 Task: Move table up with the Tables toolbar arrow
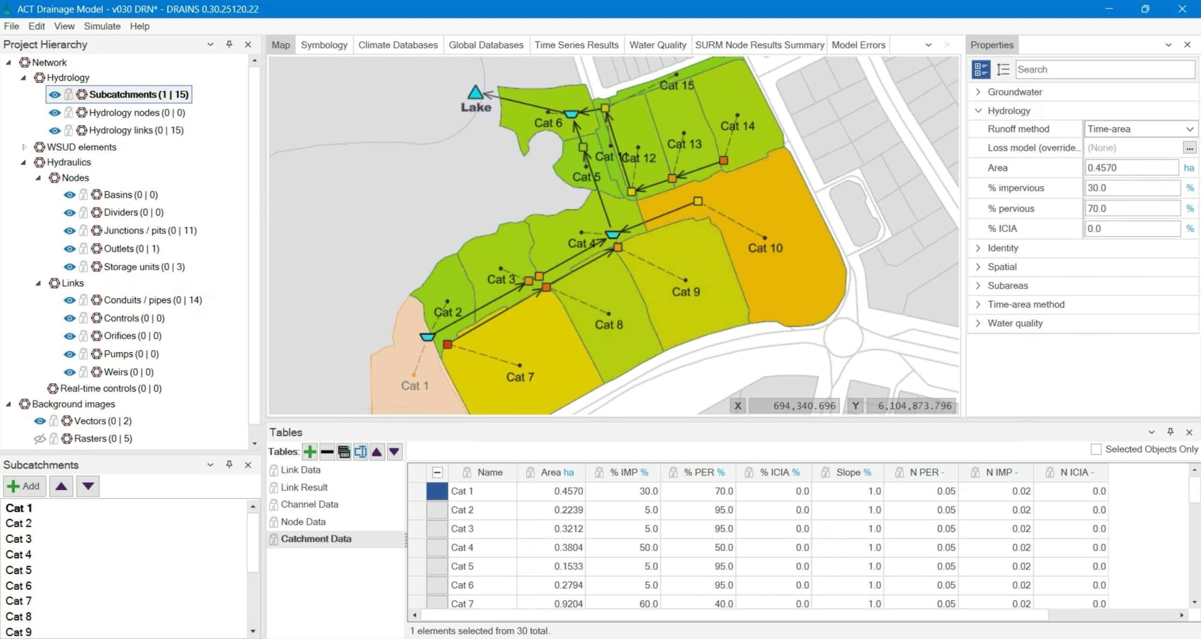coord(377,452)
